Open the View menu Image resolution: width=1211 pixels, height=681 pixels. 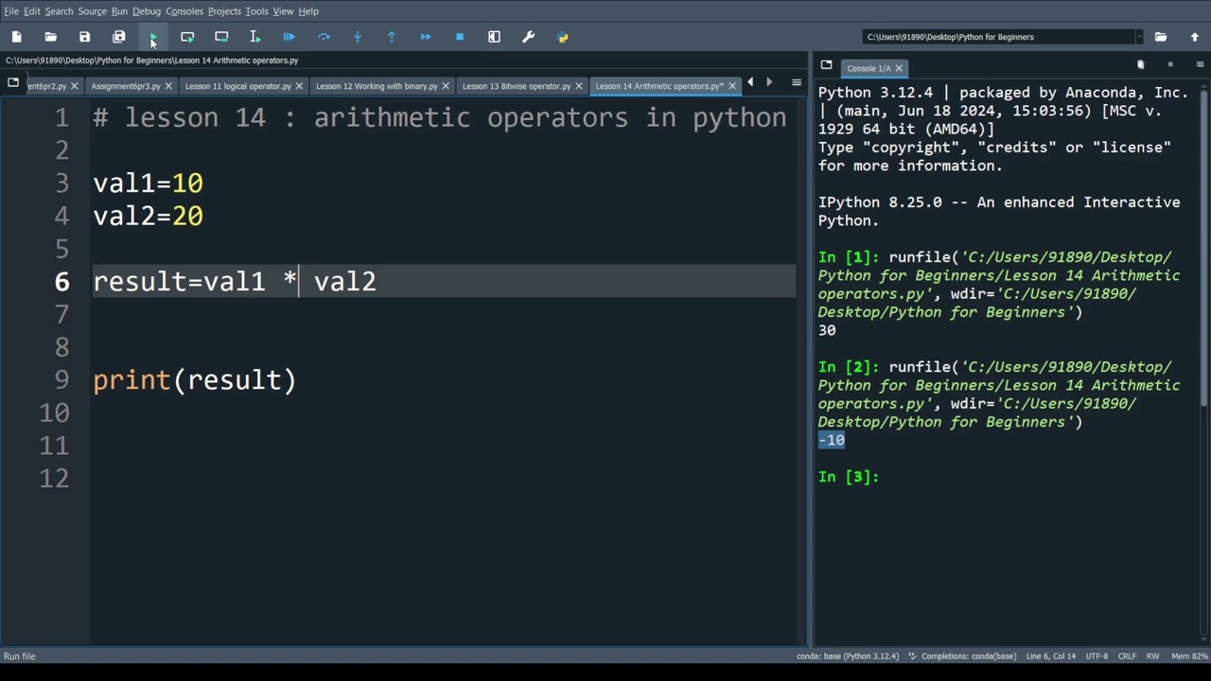click(283, 11)
